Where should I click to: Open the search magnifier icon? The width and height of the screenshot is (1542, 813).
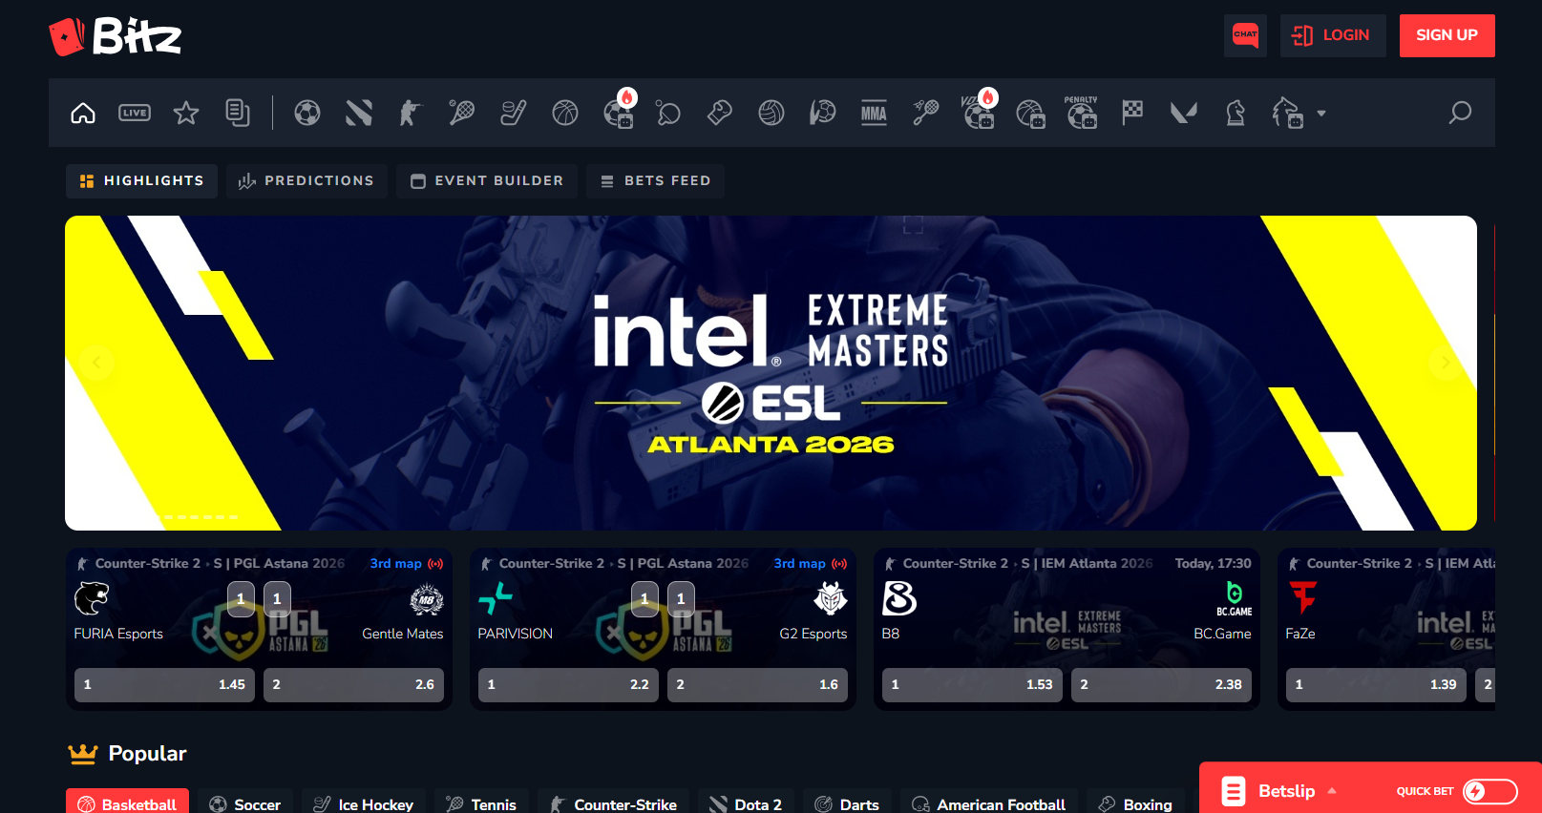(x=1460, y=113)
